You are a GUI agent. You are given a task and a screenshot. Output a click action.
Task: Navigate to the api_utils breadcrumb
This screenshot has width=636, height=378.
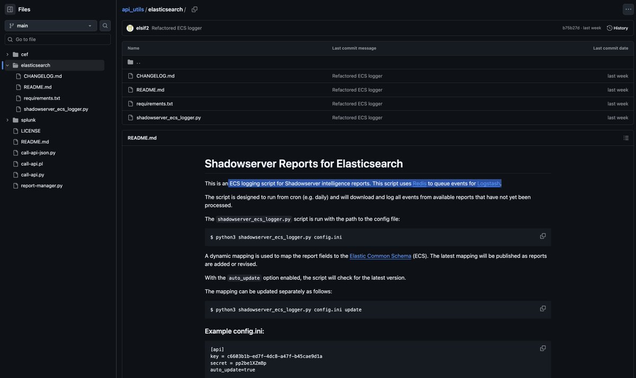pos(132,8)
